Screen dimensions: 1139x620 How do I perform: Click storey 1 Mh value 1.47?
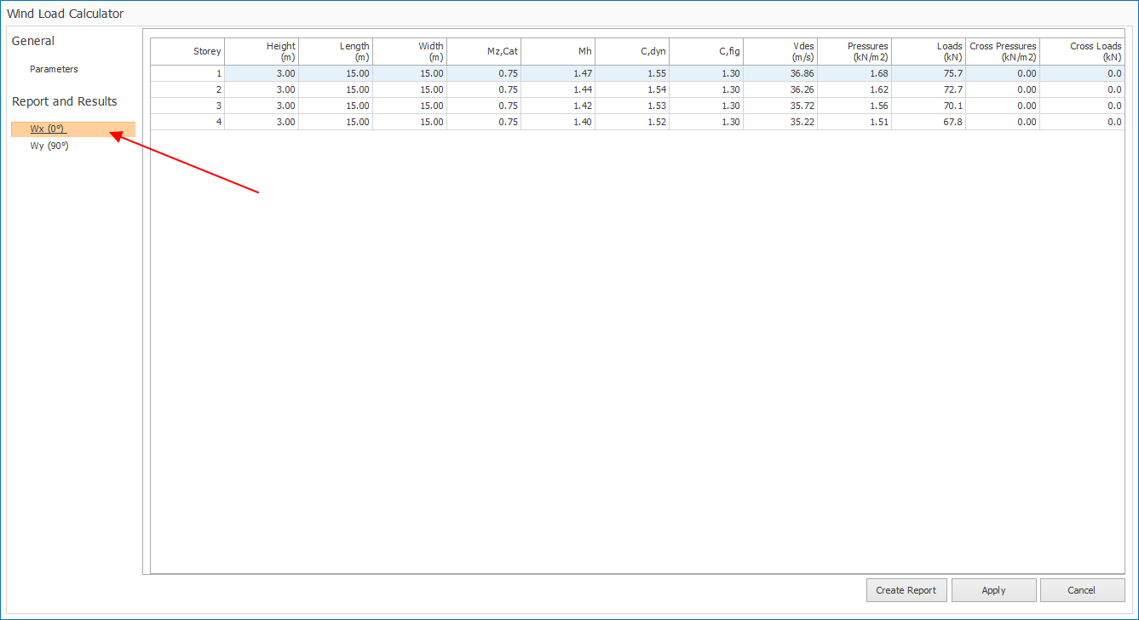pyautogui.click(x=558, y=73)
